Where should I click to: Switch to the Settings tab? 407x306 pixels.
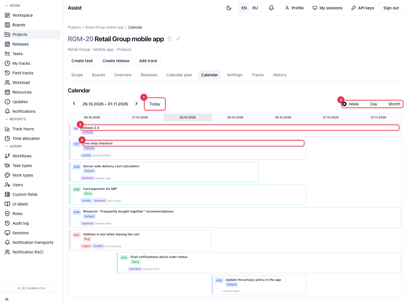tap(235, 75)
